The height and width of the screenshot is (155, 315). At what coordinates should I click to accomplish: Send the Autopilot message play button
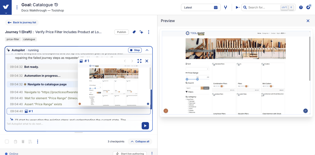[145, 126]
